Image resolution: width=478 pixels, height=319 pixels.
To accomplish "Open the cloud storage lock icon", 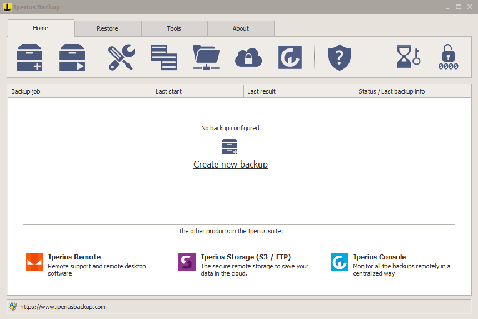I will 248,57.
